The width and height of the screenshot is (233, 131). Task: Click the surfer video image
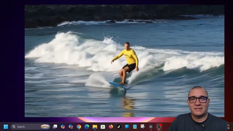click(x=124, y=61)
